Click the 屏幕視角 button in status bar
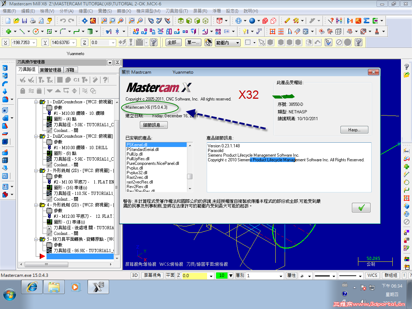This screenshot has height=309, width=412. pyautogui.click(x=152, y=275)
